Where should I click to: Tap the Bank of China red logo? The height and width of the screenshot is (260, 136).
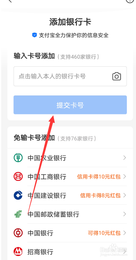click(18, 233)
